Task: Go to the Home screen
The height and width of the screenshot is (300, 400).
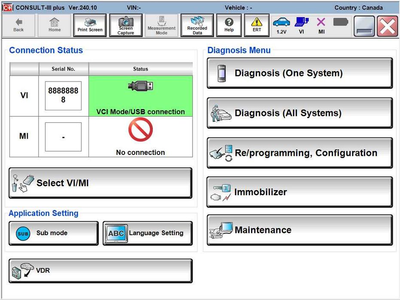Action: [55, 25]
